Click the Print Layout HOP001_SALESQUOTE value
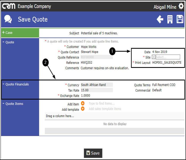Viewport: 186px width, 160px height. 167,63
